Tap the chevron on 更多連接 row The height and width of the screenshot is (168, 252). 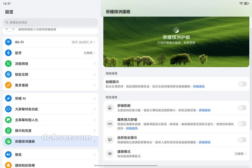95,85
